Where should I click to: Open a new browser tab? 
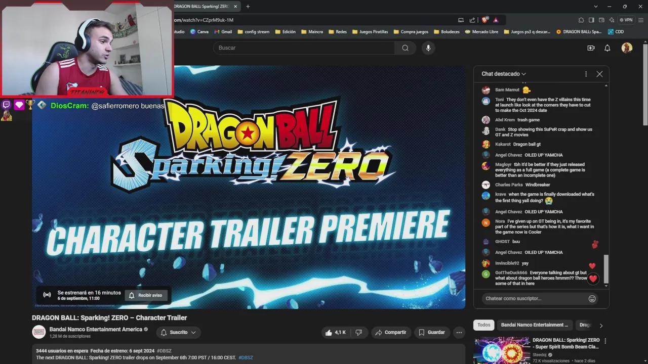[x=248, y=7]
